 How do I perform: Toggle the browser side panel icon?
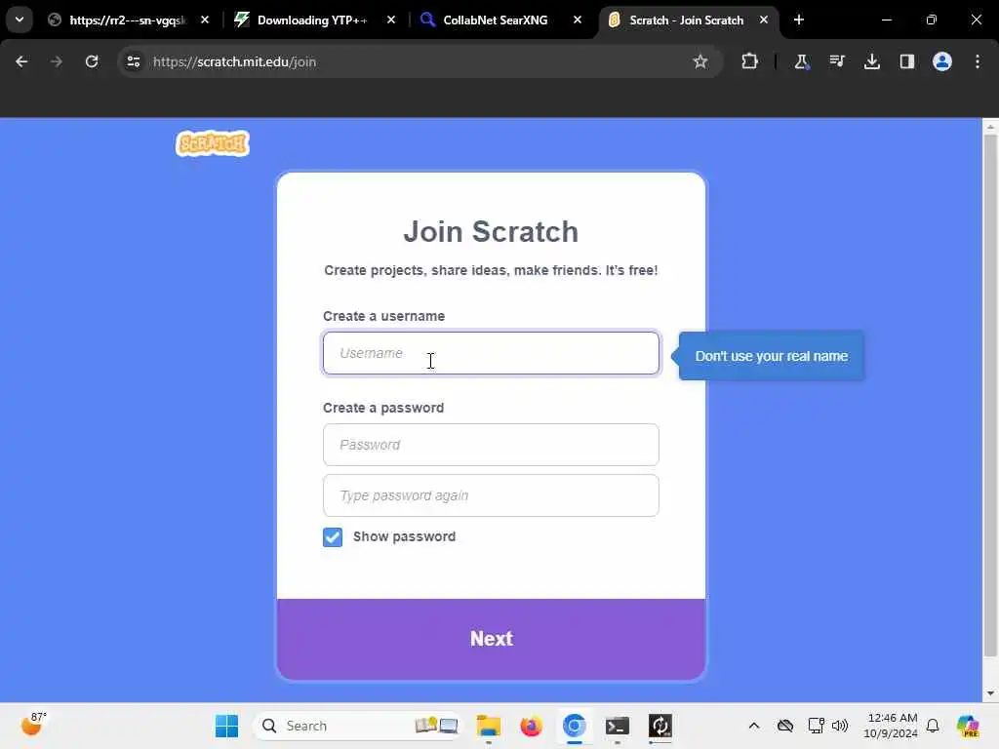(906, 61)
